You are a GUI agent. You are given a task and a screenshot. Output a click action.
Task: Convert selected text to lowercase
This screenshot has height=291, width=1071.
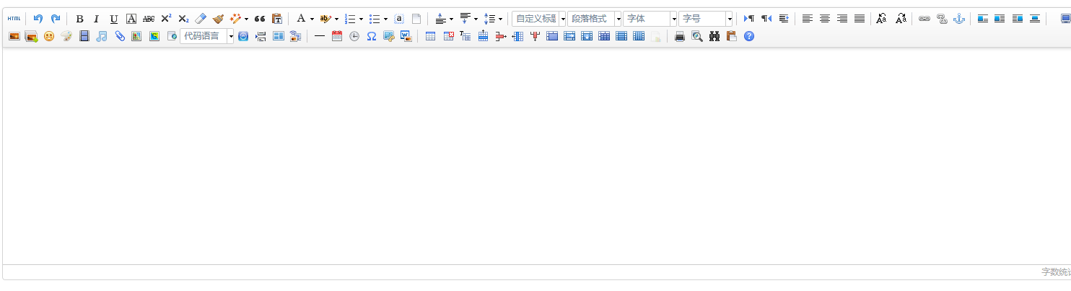[x=901, y=19]
